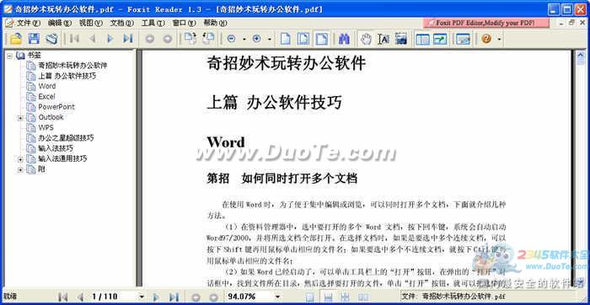Select continuous page layout in status bar

pos(328,297)
